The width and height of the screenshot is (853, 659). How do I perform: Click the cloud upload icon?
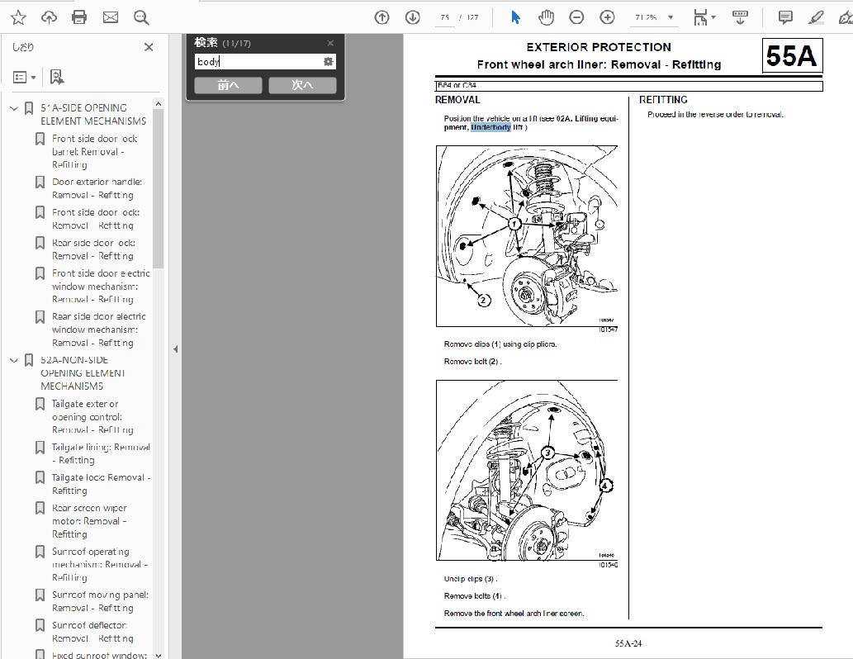click(x=49, y=17)
